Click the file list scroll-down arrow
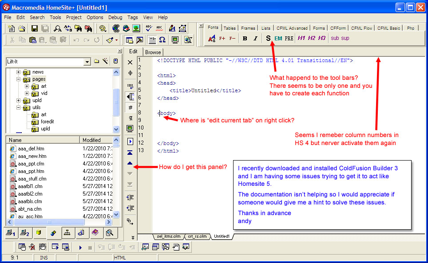Image resolution: width=428 pixels, height=263 pixels. 116,215
